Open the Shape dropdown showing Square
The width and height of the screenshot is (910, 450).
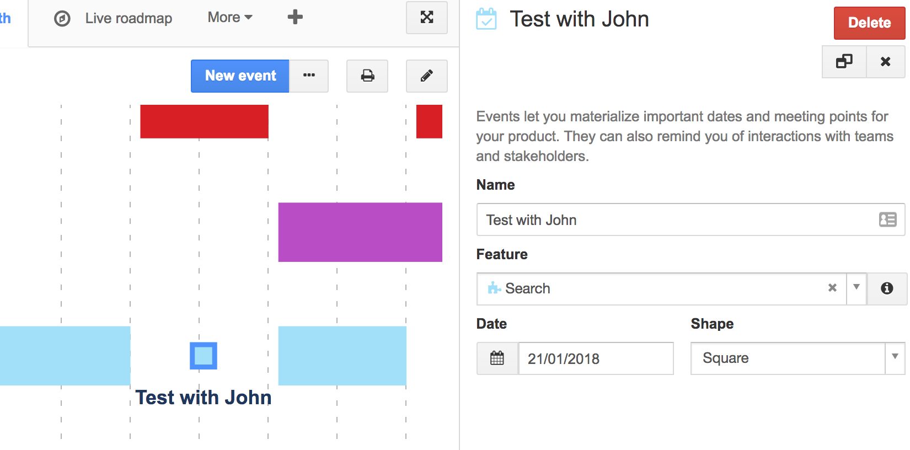pyautogui.click(x=797, y=358)
